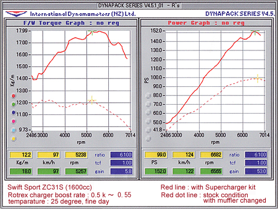Click the 'gain' label in power panel
278x209 pixels.
click(234, 171)
